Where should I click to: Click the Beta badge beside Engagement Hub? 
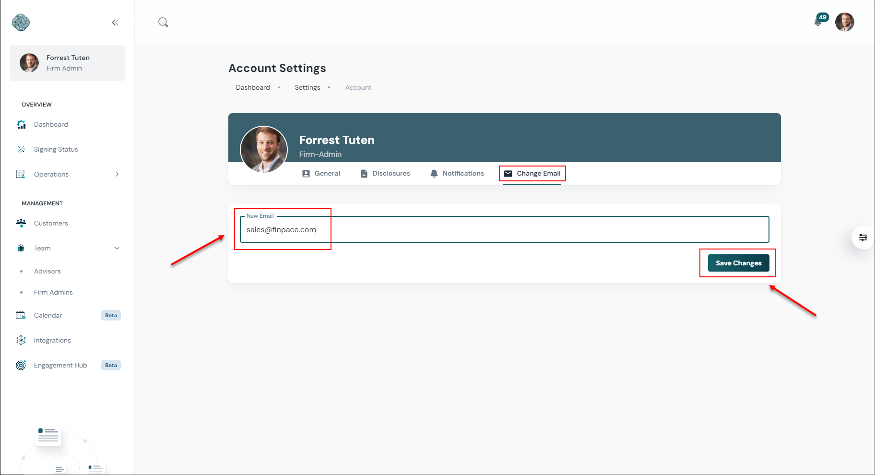click(x=111, y=365)
